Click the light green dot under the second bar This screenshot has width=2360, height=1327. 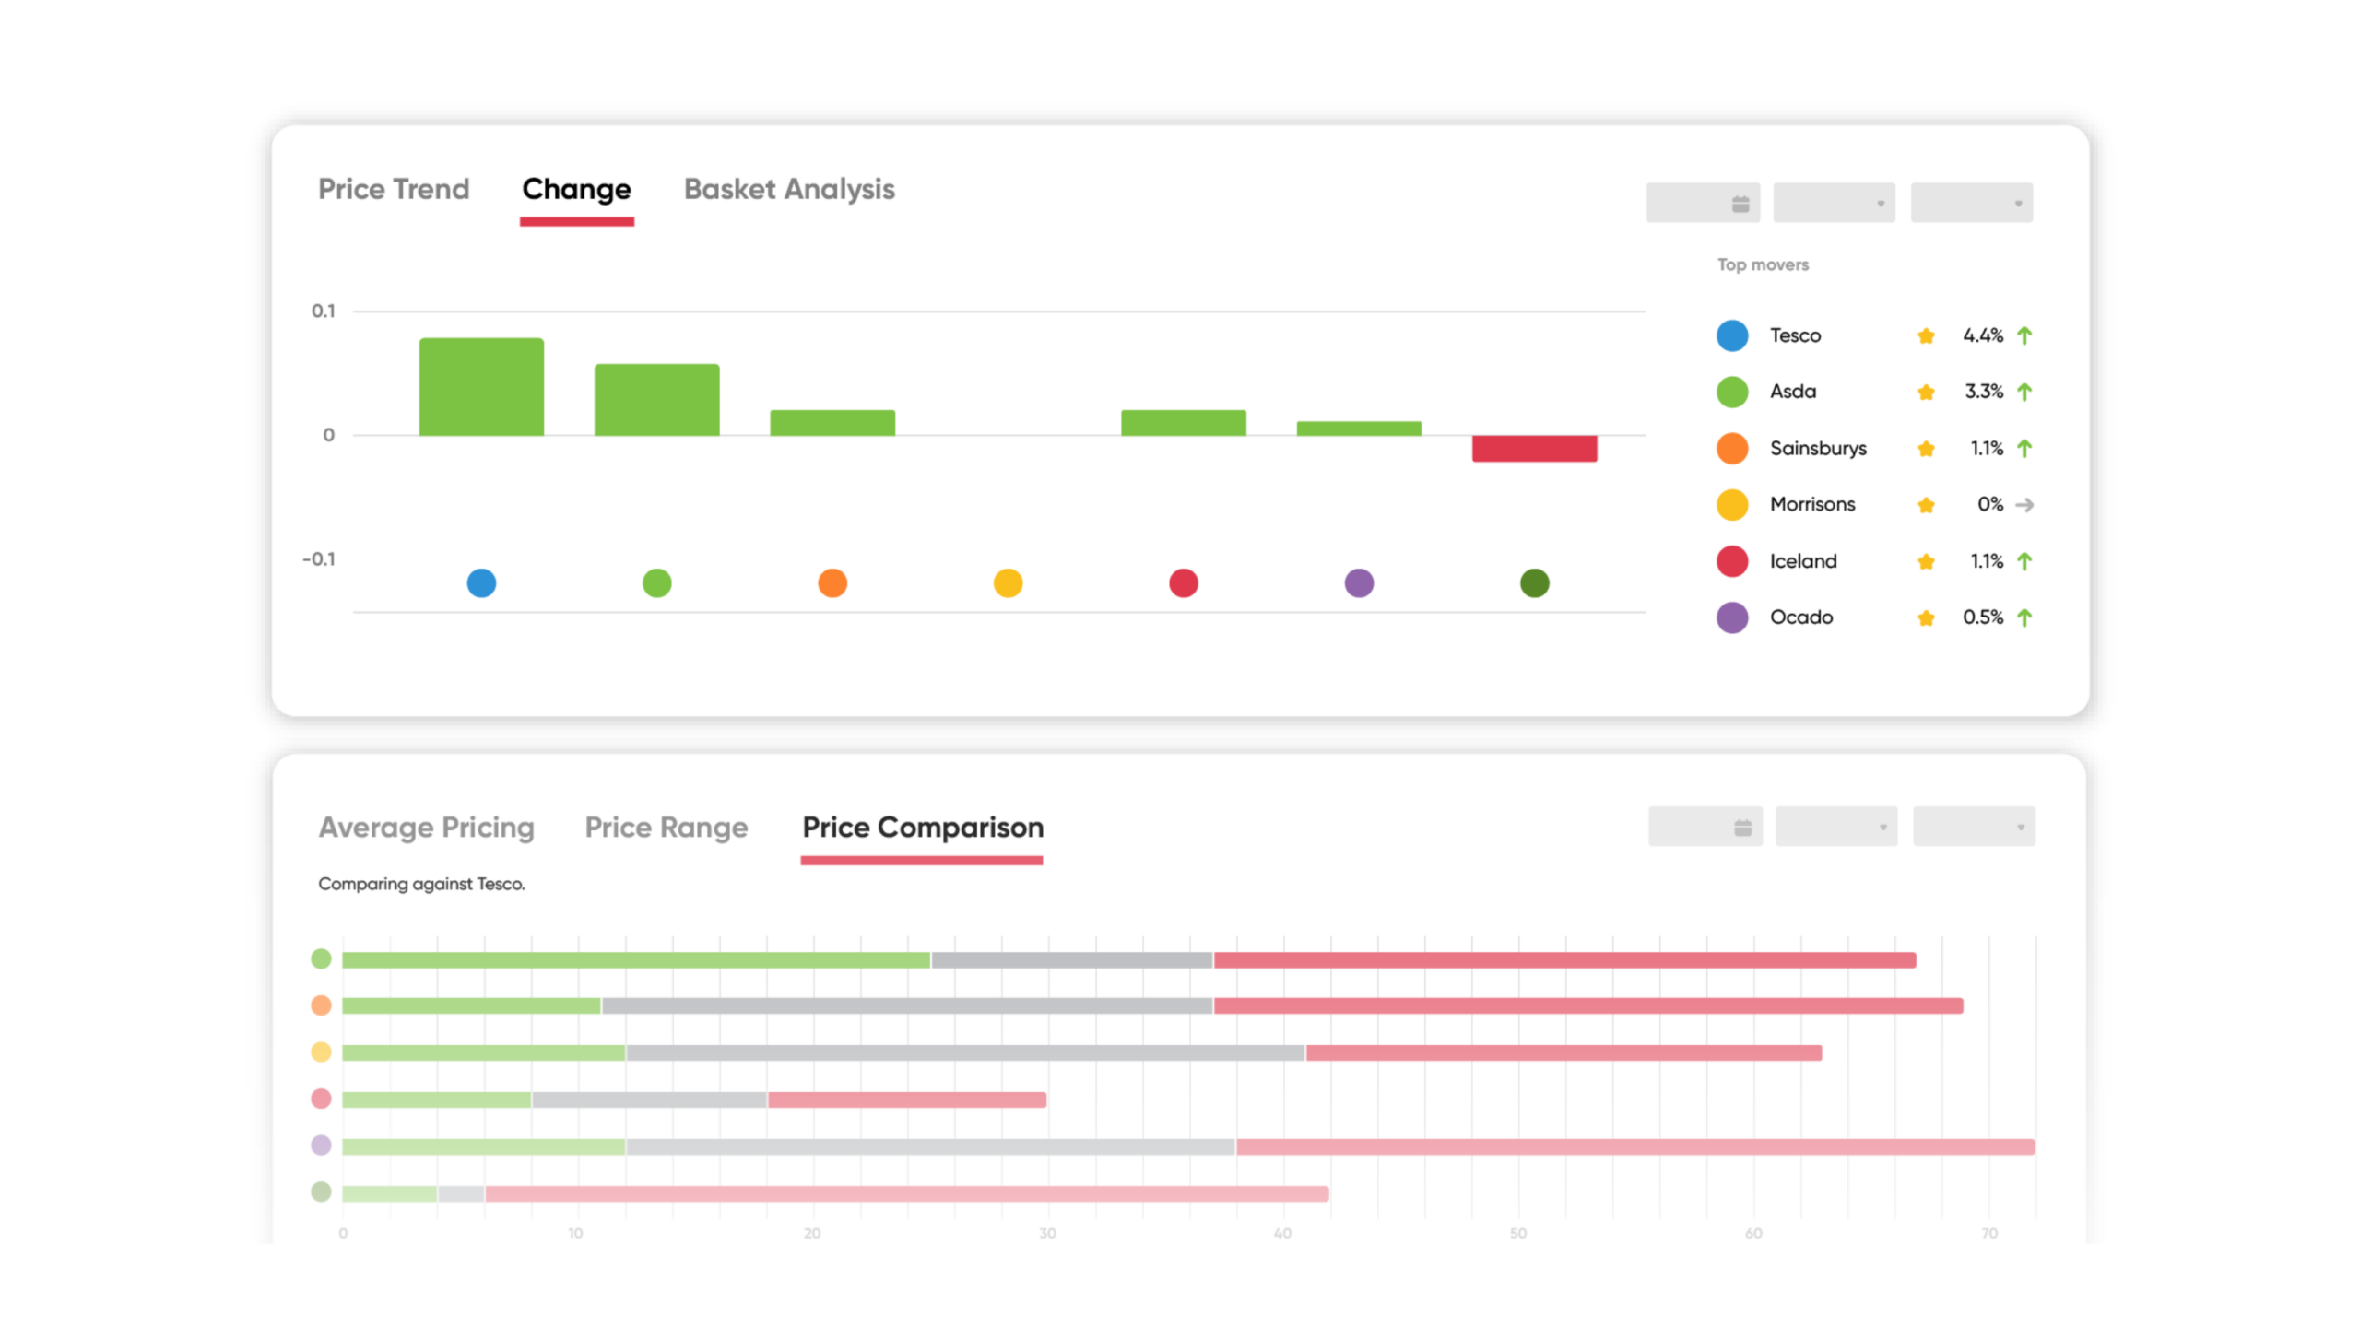[657, 583]
